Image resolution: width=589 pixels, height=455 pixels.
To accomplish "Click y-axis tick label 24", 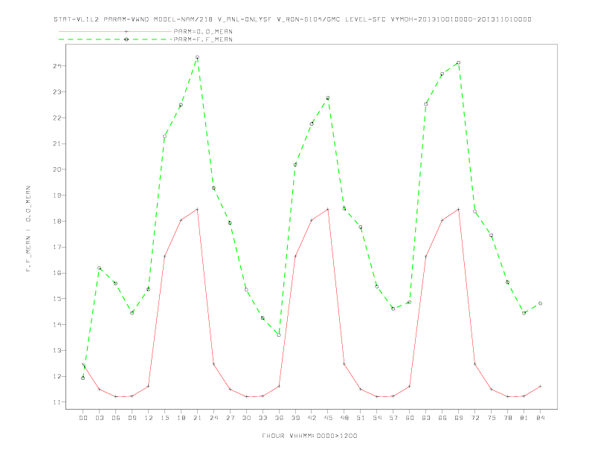I will coord(57,66).
